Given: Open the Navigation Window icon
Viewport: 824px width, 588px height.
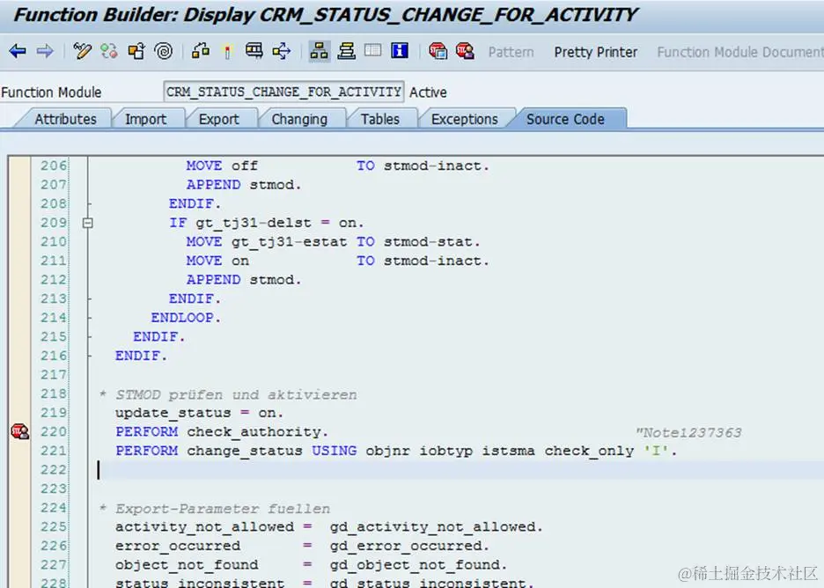Looking at the screenshot, I should (x=346, y=52).
